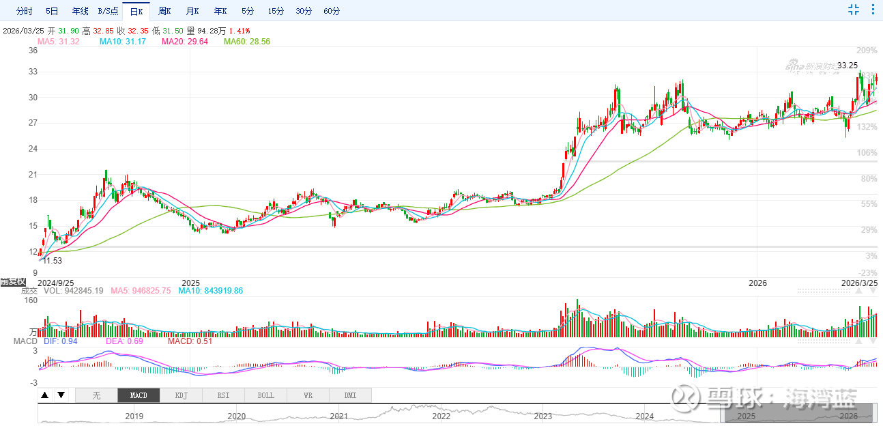Click the 209% right-axis label

tap(867, 51)
